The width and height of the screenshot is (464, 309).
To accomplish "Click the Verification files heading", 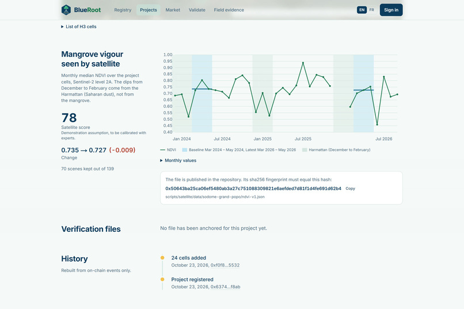I will tap(91, 229).
